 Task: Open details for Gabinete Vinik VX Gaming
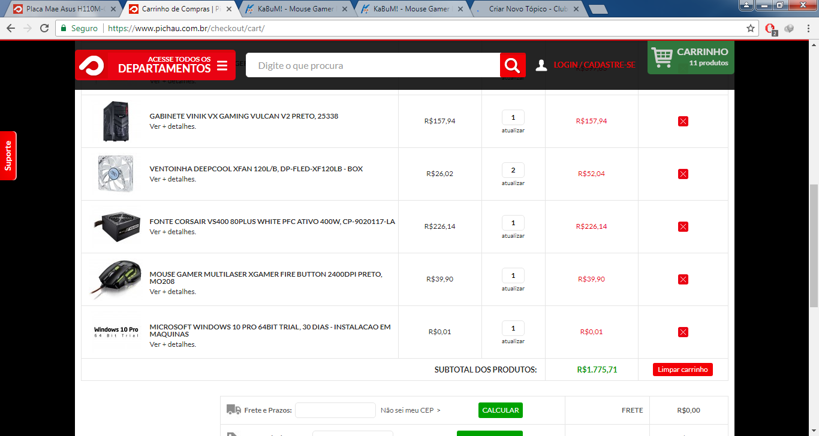tap(173, 126)
